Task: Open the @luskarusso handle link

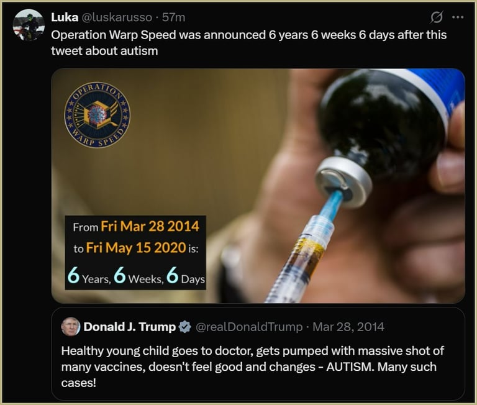Action: click(117, 17)
